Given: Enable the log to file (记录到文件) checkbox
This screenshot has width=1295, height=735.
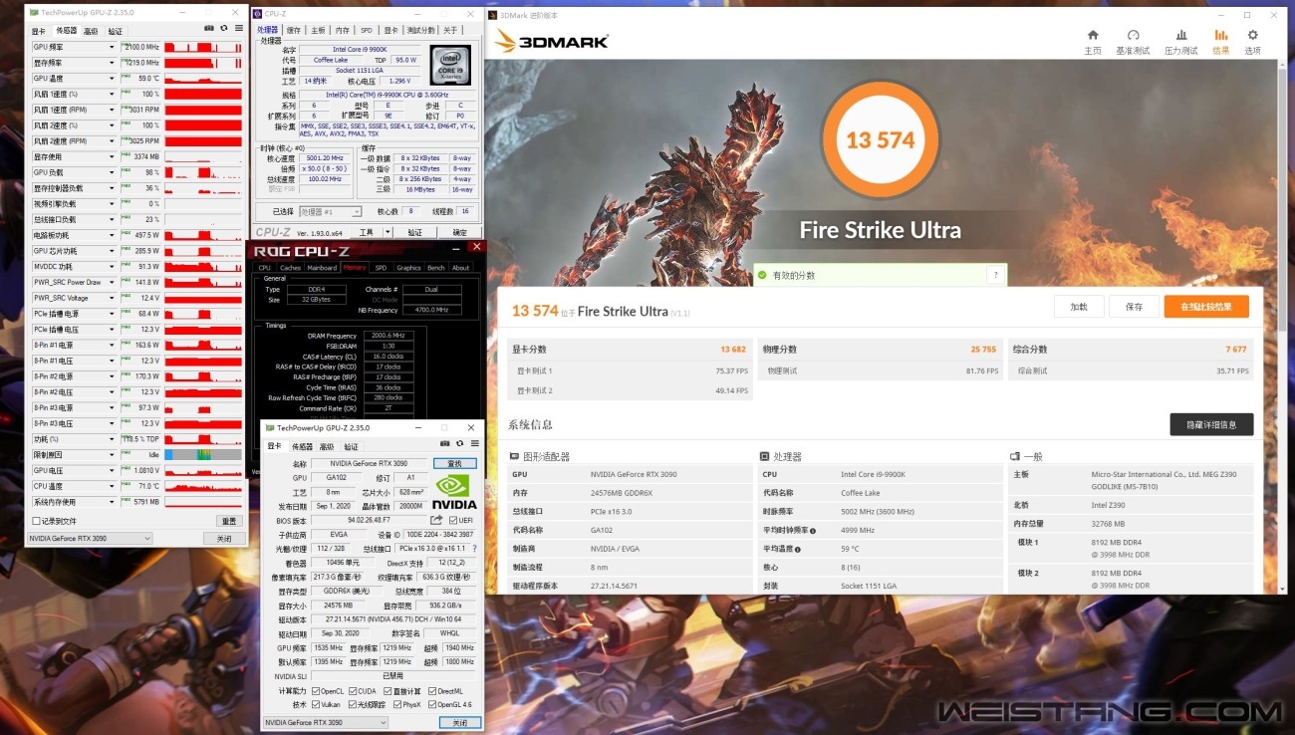Looking at the screenshot, I should pos(37,521).
